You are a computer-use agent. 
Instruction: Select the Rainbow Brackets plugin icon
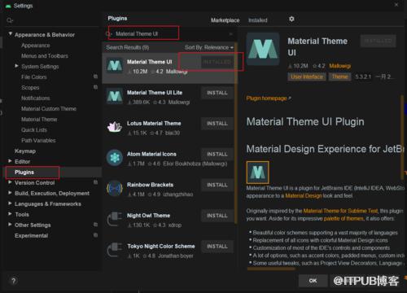click(x=115, y=188)
